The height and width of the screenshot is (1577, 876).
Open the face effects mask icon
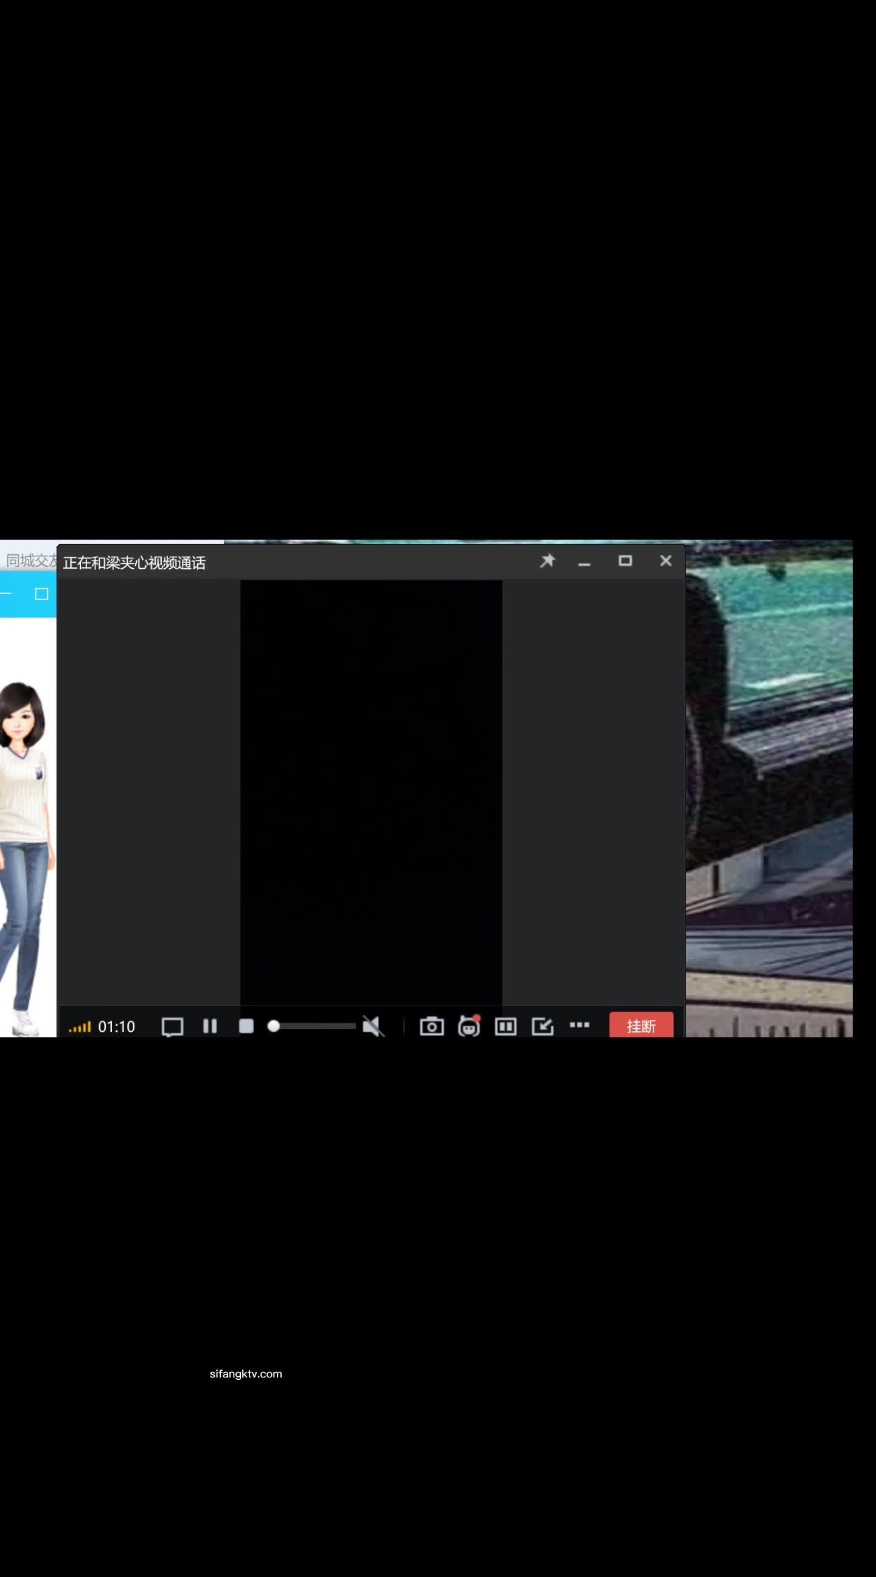(x=469, y=1026)
